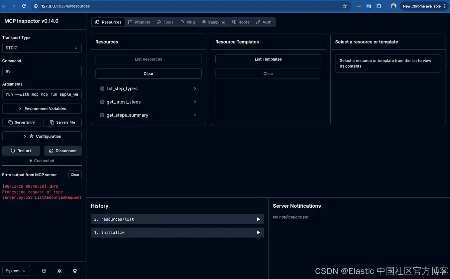Viewport: 450px width, 279px height.
Task: Click the List Resources button
Action: [x=149, y=59]
